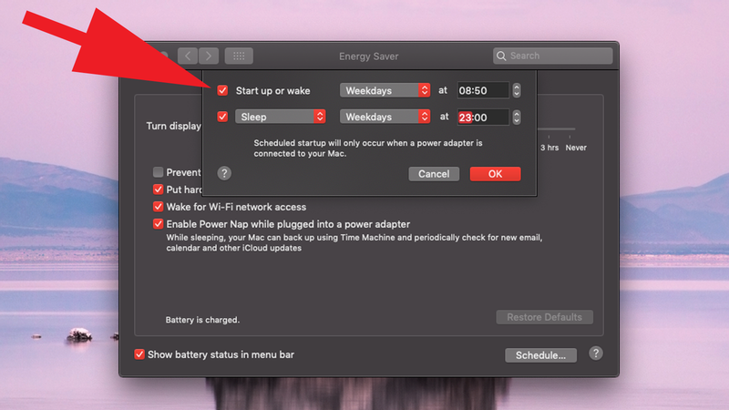Uncheck Show battery status in menu bar
The image size is (729, 410).
point(139,354)
